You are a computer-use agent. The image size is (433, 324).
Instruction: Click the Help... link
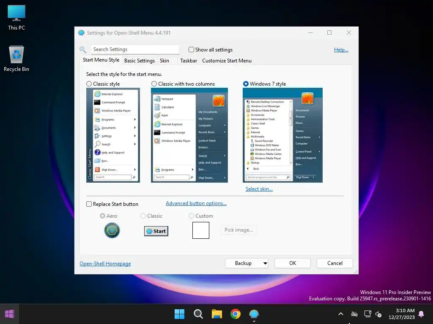pos(341,50)
